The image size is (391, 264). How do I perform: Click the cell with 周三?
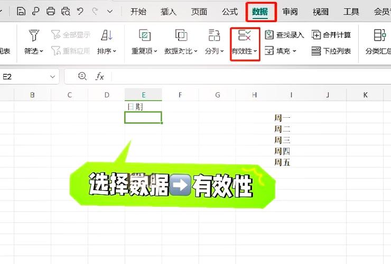291,140
